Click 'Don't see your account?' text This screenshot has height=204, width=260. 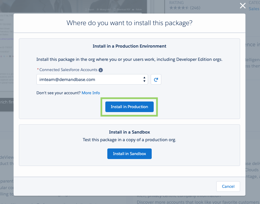point(59,93)
